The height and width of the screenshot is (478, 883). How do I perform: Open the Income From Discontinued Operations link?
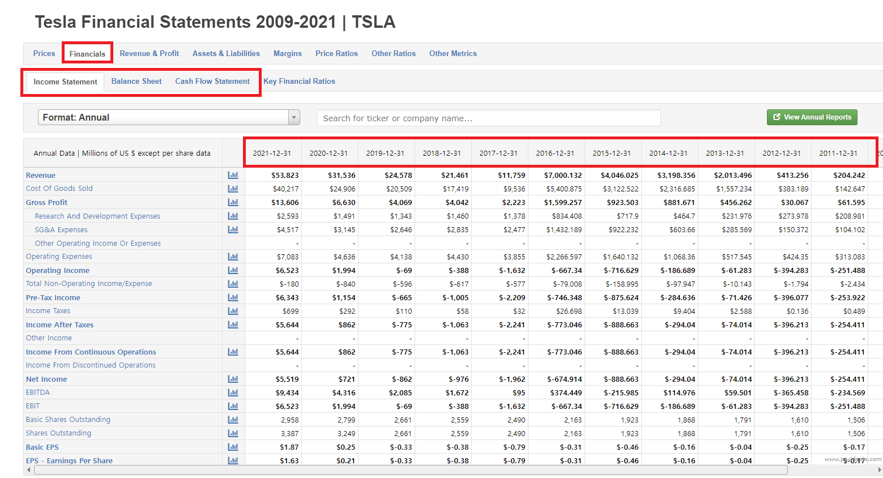[x=91, y=365]
